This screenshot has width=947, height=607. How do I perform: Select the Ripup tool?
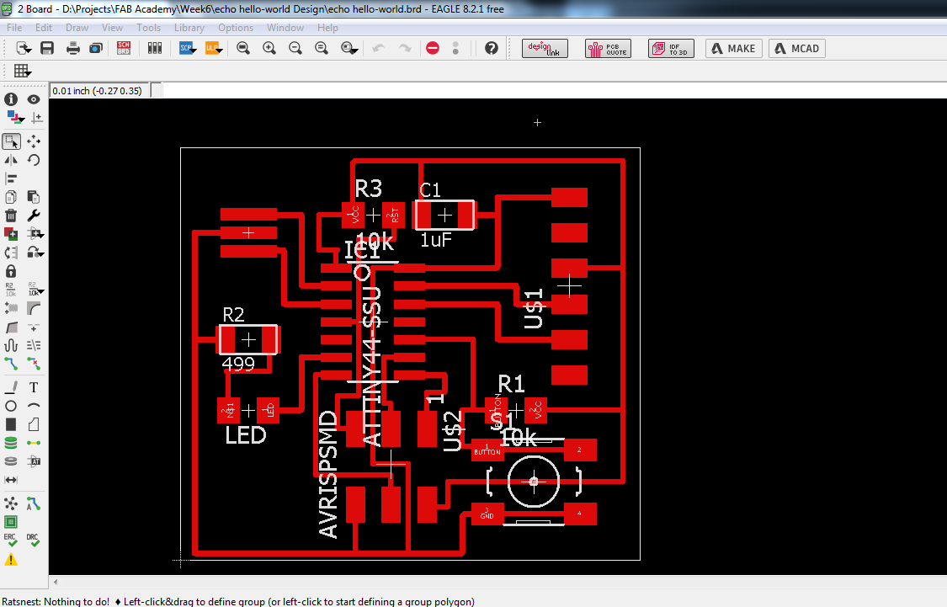coord(34,364)
